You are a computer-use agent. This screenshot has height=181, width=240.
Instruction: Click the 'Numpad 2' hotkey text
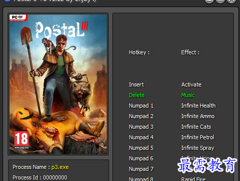(141, 116)
